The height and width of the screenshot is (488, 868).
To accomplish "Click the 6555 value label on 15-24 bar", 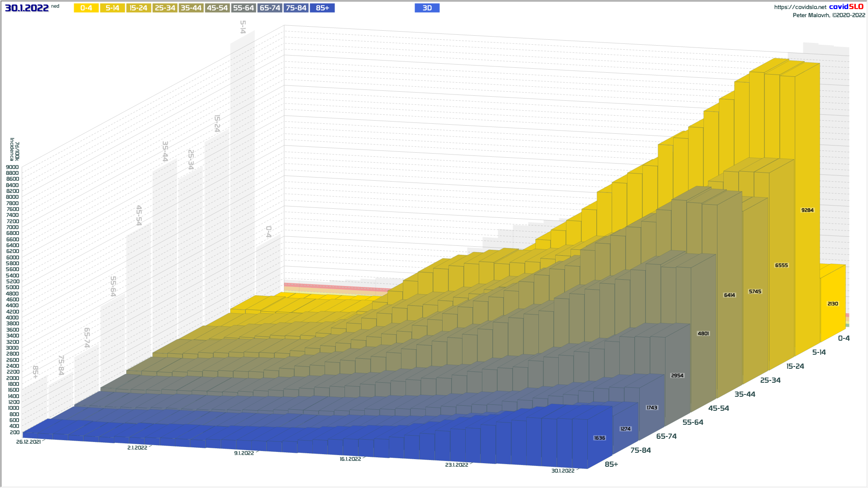I will click(781, 265).
